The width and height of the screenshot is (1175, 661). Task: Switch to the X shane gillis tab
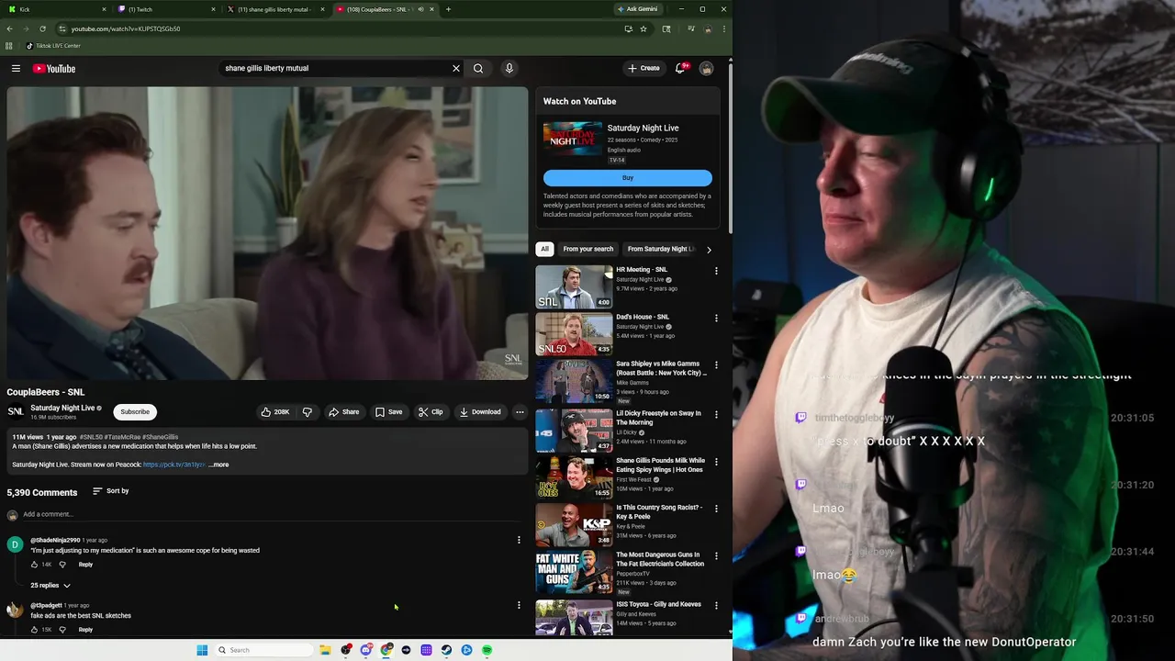[x=275, y=9]
